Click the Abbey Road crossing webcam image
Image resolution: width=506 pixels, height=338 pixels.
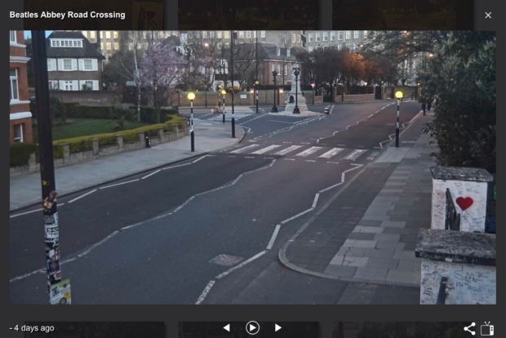pos(253,167)
